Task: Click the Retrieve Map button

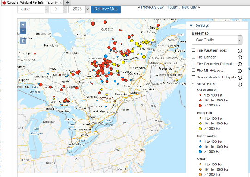Action: (x=106, y=9)
